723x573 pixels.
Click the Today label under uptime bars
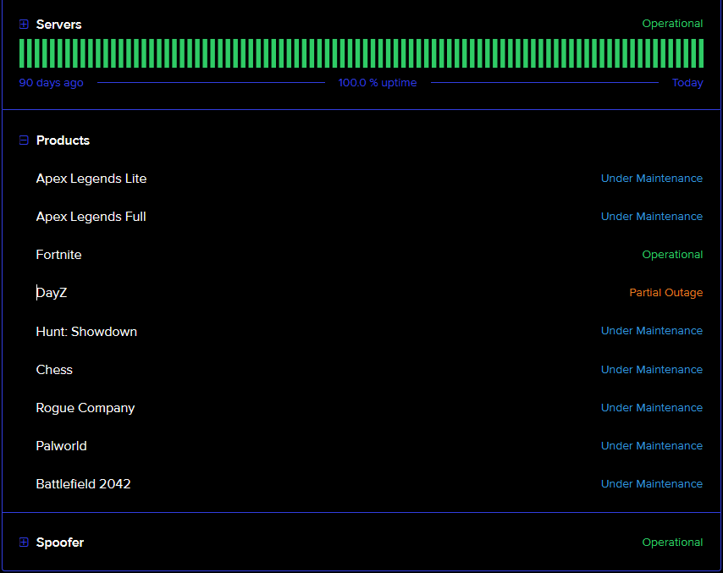point(687,83)
